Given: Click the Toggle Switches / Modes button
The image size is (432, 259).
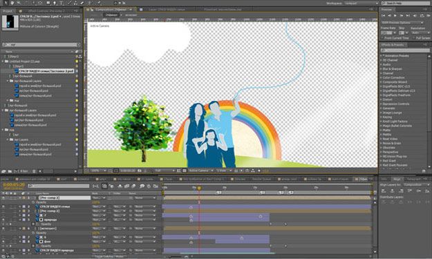Looking at the screenshot, I should pyautogui.click(x=109, y=256).
